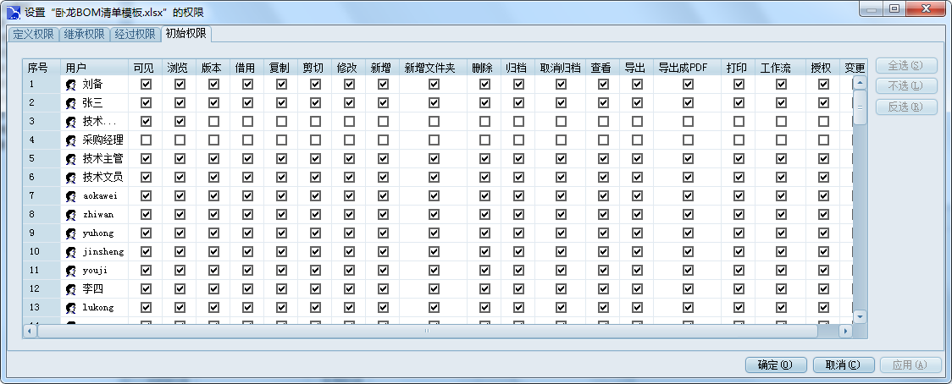Click the horizontal scrollbar right arrow
Viewport: 952px width, 384px height.
coord(844,332)
